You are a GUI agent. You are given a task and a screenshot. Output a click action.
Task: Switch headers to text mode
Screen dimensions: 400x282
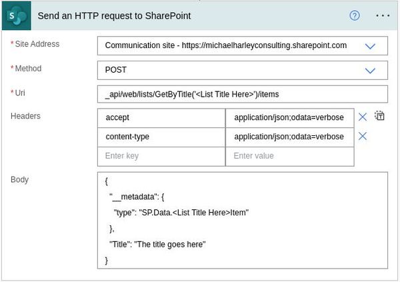379,116
